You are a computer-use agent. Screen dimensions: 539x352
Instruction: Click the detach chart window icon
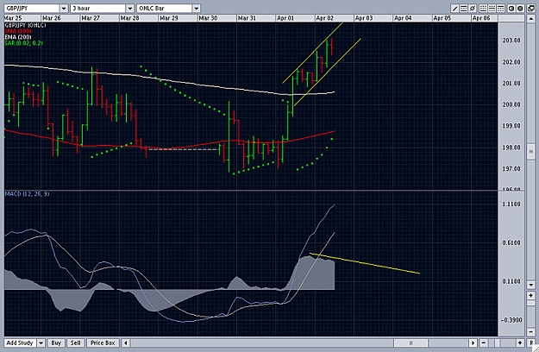coord(530,9)
